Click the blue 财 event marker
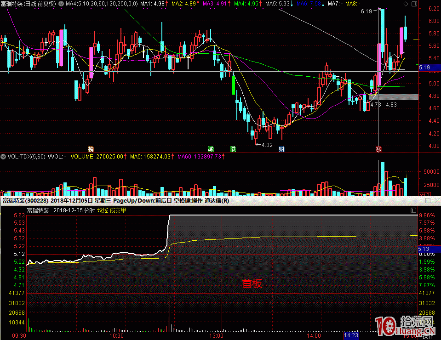 coord(281,149)
